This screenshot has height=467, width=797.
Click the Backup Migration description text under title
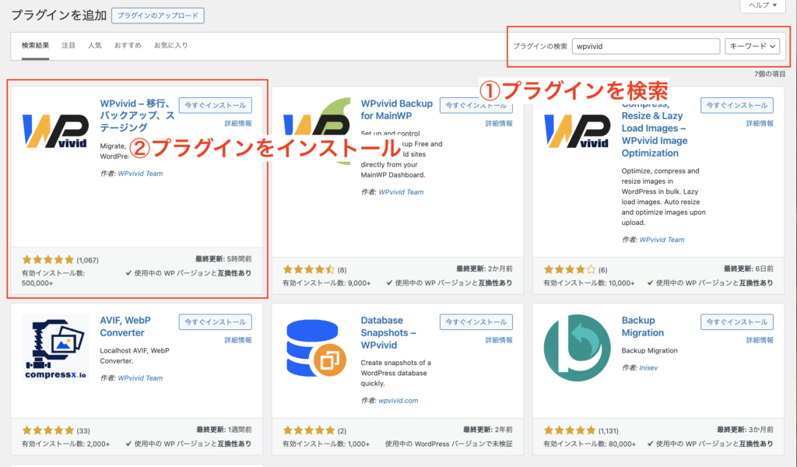650,350
